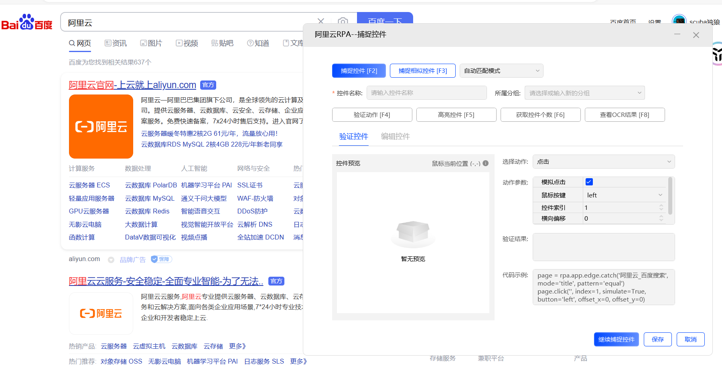Click the 验证动作 [F4] button
This screenshot has height=368, width=722.
372,115
